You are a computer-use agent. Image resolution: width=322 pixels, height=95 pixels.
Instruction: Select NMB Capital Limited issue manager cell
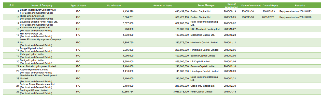pyautogui.click(x=201, y=92)
